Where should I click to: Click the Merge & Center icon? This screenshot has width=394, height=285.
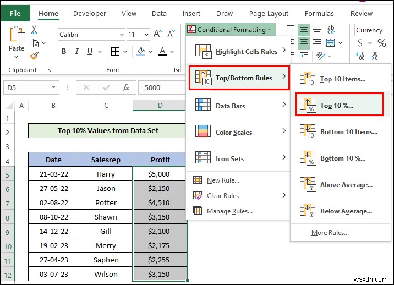click(x=330, y=43)
